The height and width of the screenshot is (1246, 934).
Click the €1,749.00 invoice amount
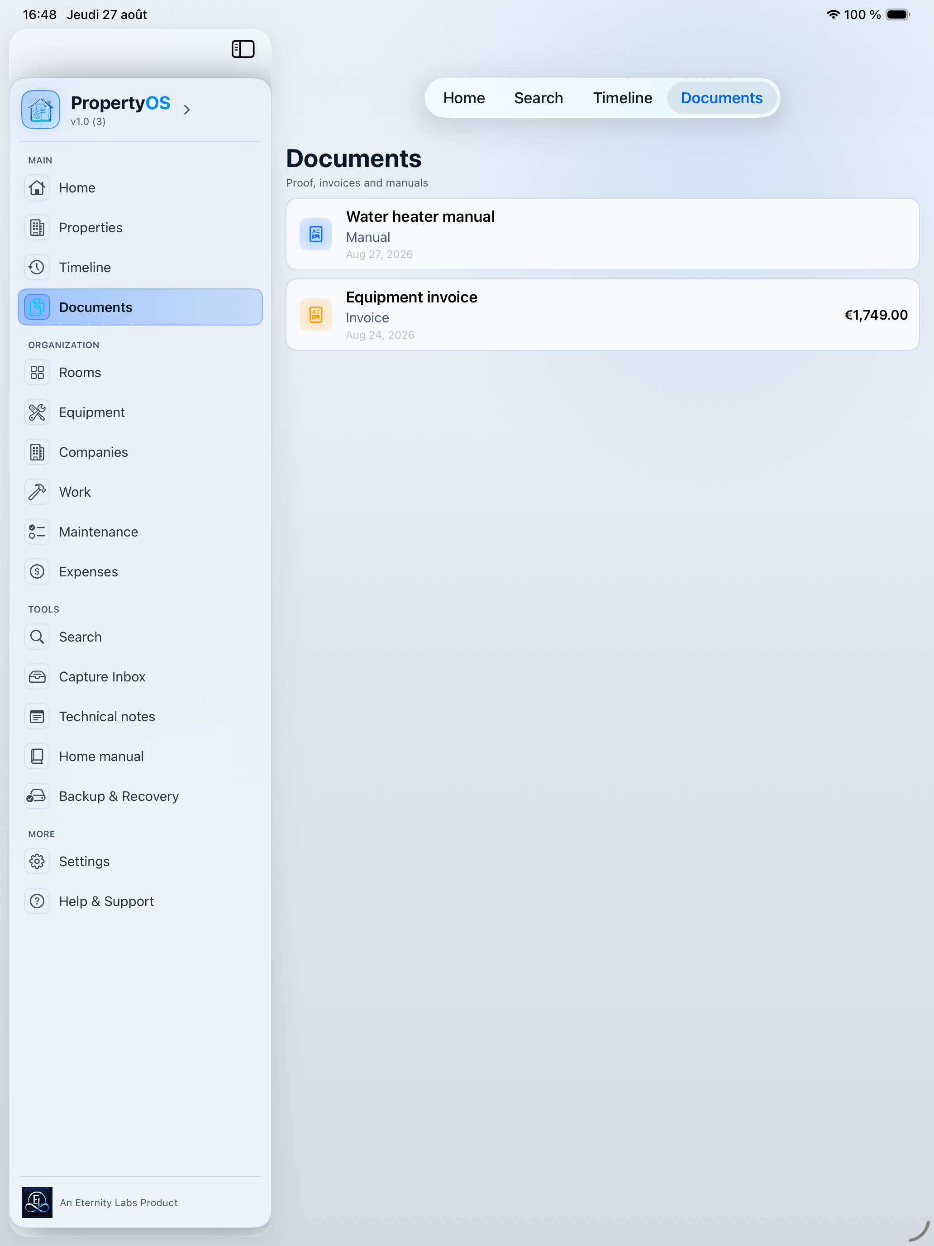[x=876, y=315]
